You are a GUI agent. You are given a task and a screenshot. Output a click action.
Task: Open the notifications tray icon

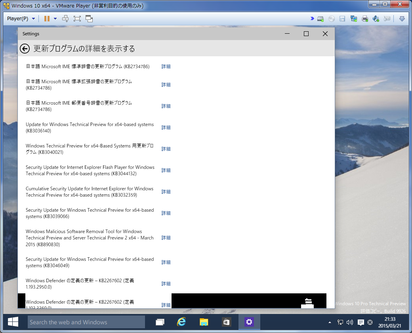click(361, 322)
